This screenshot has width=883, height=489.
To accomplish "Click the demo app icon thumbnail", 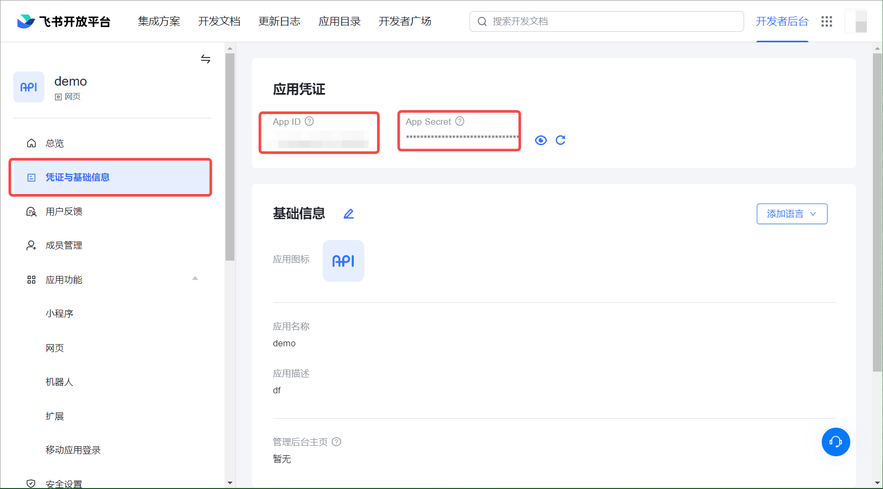I will [x=29, y=87].
